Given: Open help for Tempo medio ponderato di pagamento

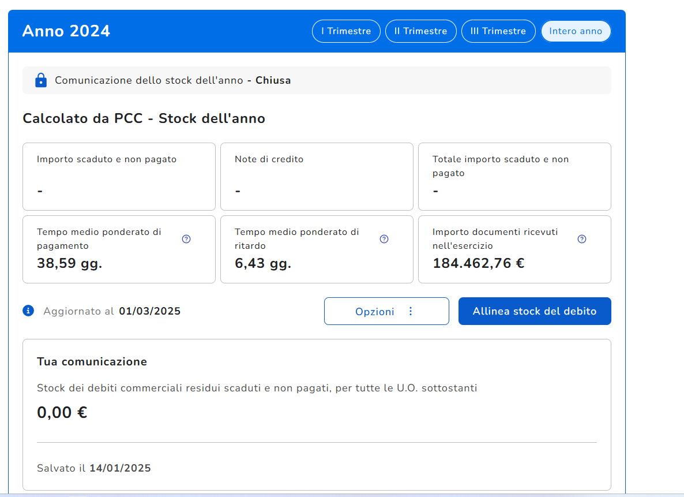Looking at the screenshot, I should coord(186,239).
